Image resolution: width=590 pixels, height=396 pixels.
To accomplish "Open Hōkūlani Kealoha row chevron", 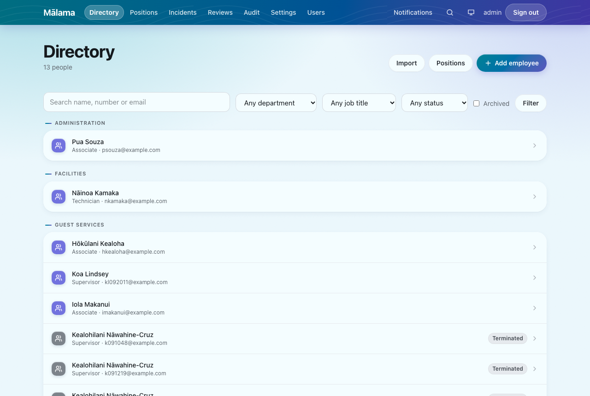I will 535,247.
